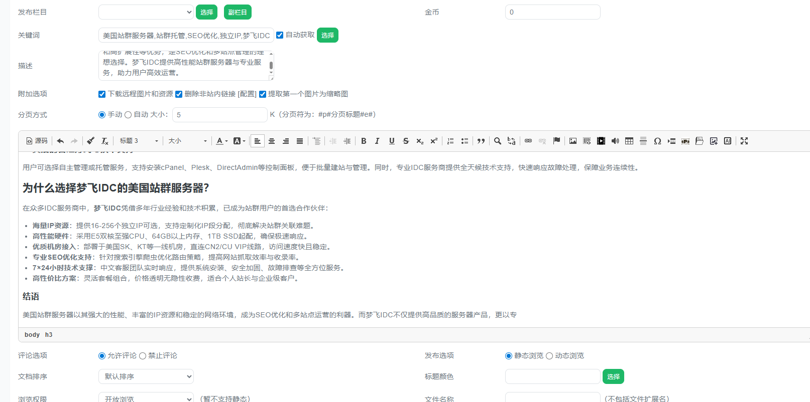Open the 大小 font size dropdown

click(187, 141)
